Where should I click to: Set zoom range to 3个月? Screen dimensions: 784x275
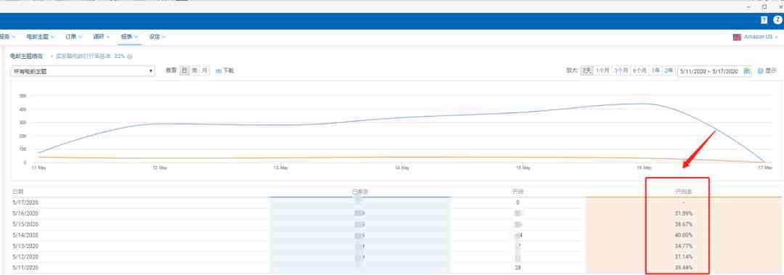coord(621,71)
